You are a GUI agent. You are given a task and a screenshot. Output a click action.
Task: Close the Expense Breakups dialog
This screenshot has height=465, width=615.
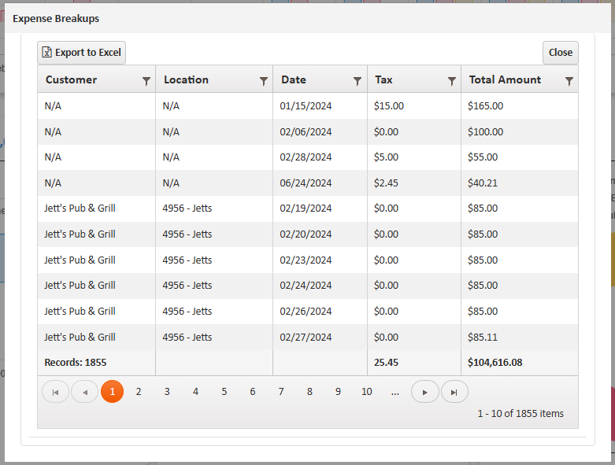pos(560,53)
